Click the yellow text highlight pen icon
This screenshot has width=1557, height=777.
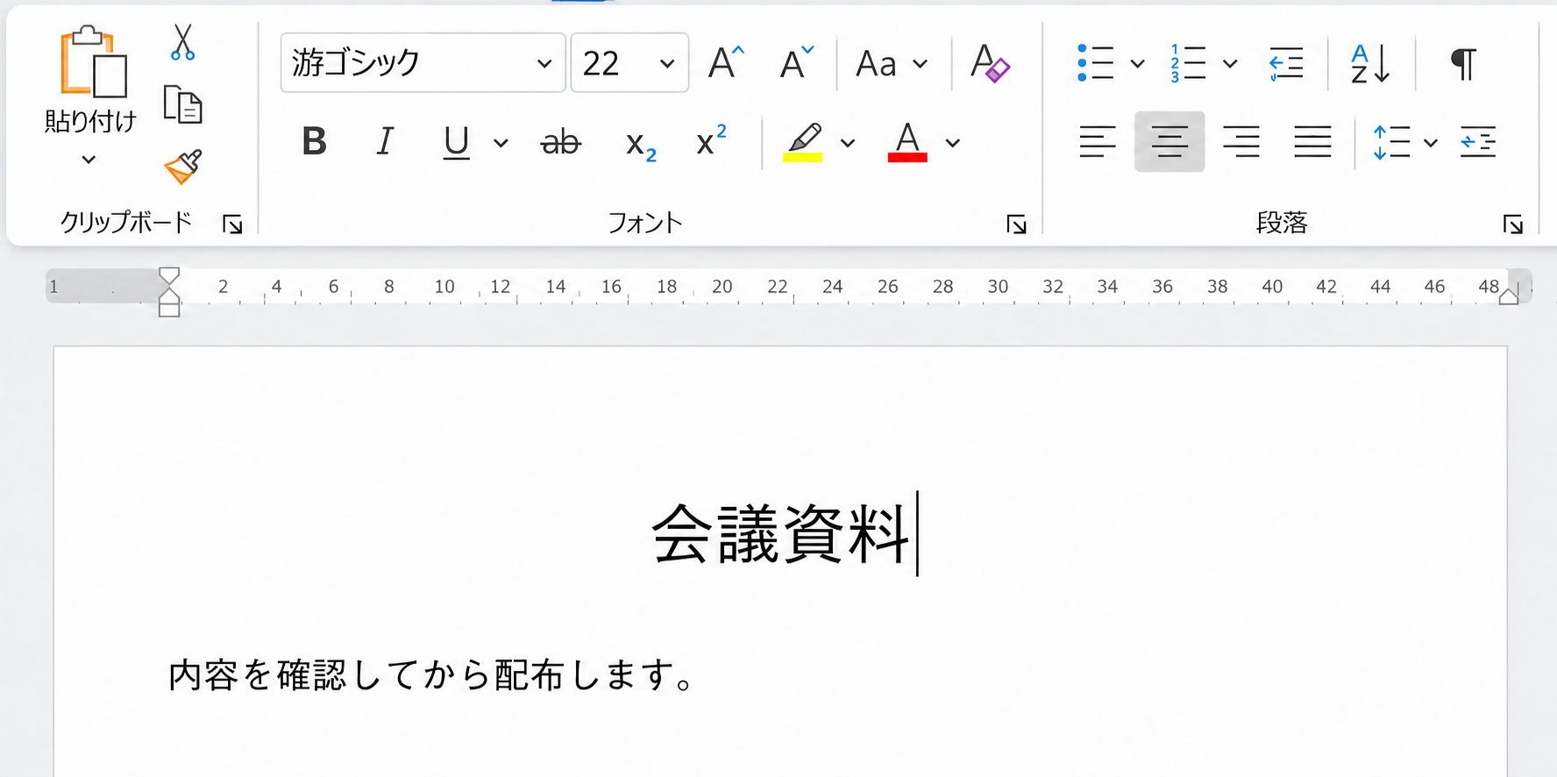(x=803, y=141)
